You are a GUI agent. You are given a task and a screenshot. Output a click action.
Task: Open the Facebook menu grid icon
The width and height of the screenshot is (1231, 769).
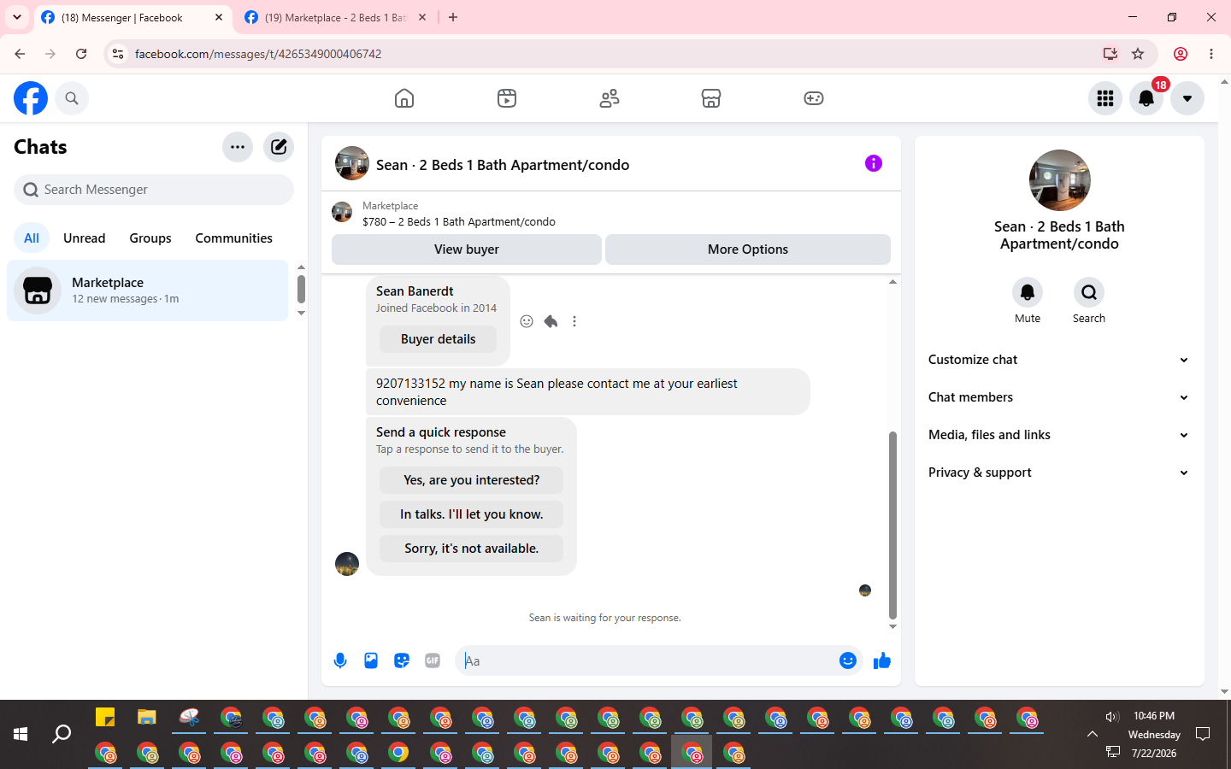pos(1105,98)
